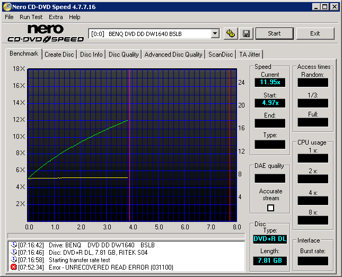The width and height of the screenshot is (342, 277).
Task: Click the info icon beside Disc log entry
Action: pyautogui.click(x=14, y=252)
